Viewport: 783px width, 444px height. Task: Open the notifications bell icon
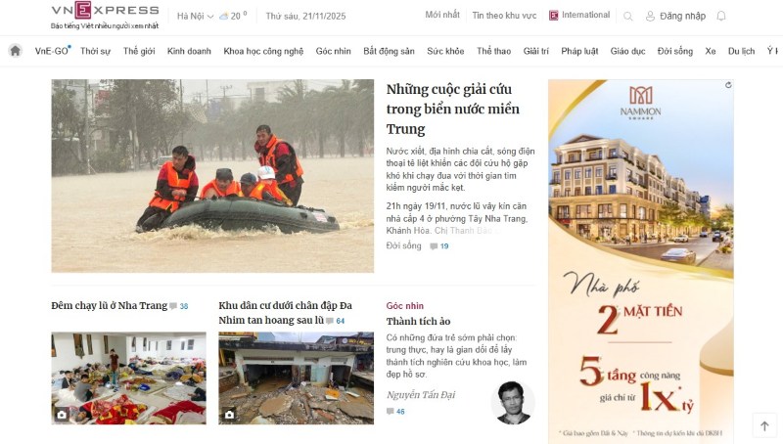[x=721, y=16]
